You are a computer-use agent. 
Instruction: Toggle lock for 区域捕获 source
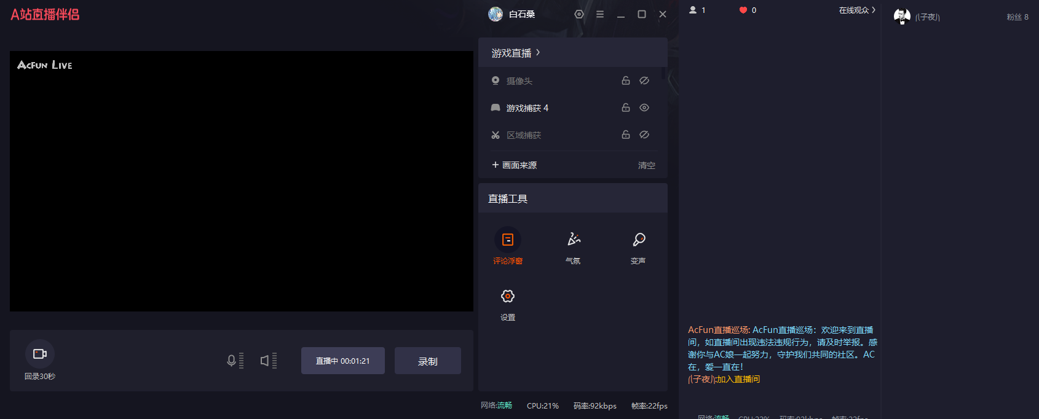(626, 135)
